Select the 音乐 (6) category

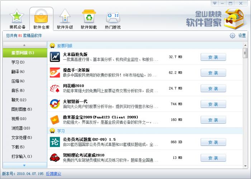click(x=25, y=90)
